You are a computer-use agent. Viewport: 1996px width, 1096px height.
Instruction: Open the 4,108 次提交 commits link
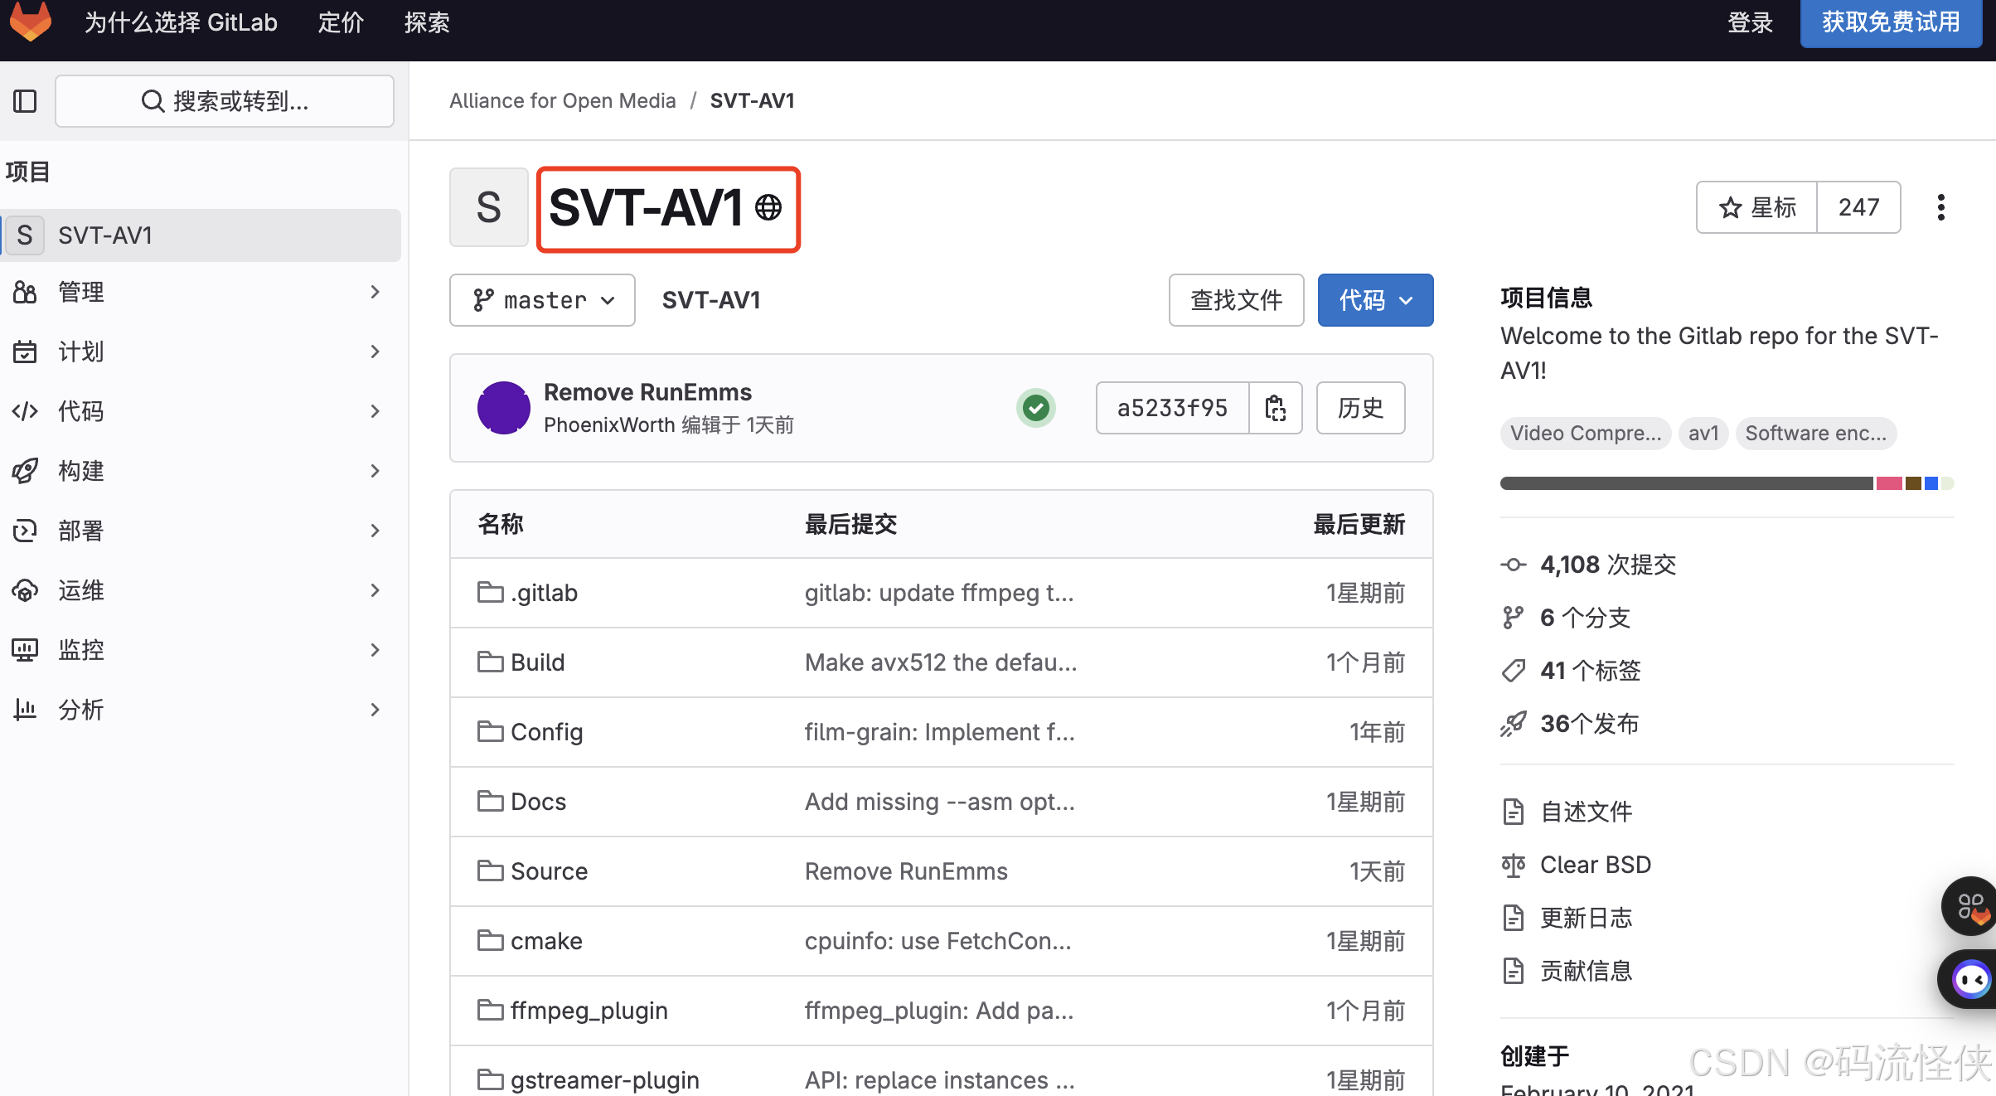[1607, 565]
